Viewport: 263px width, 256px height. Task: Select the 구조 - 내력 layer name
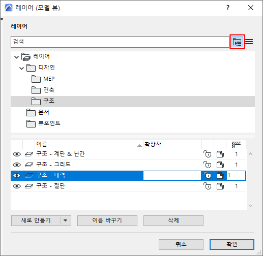pyautogui.click(x=50, y=175)
